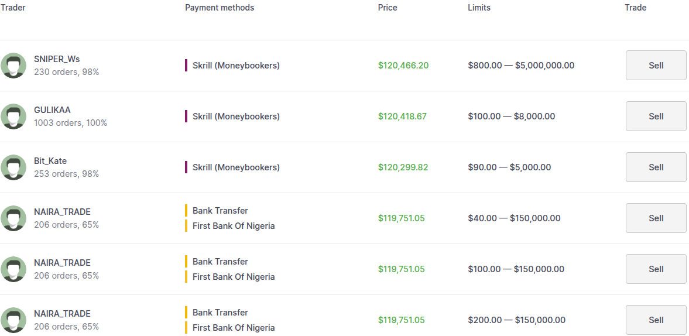The width and height of the screenshot is (689, 336).
Task: Open GULIKAA trader name link
Action: pos(52,110)
